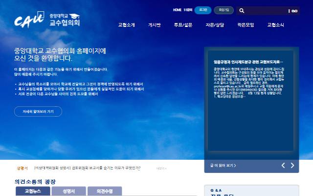This screenshot has width=313, height=196.
Task: Click the 중앙대학교 교수협의회 welcome headline
Action: [60, 54]
